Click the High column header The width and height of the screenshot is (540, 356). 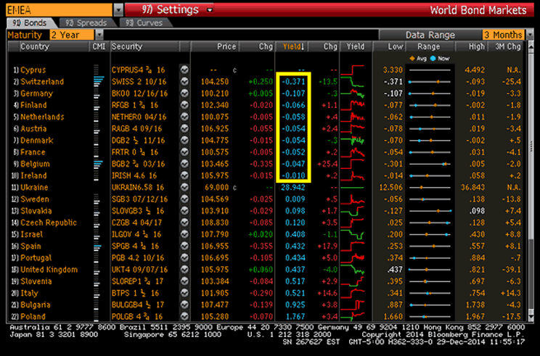pos(472,46)
